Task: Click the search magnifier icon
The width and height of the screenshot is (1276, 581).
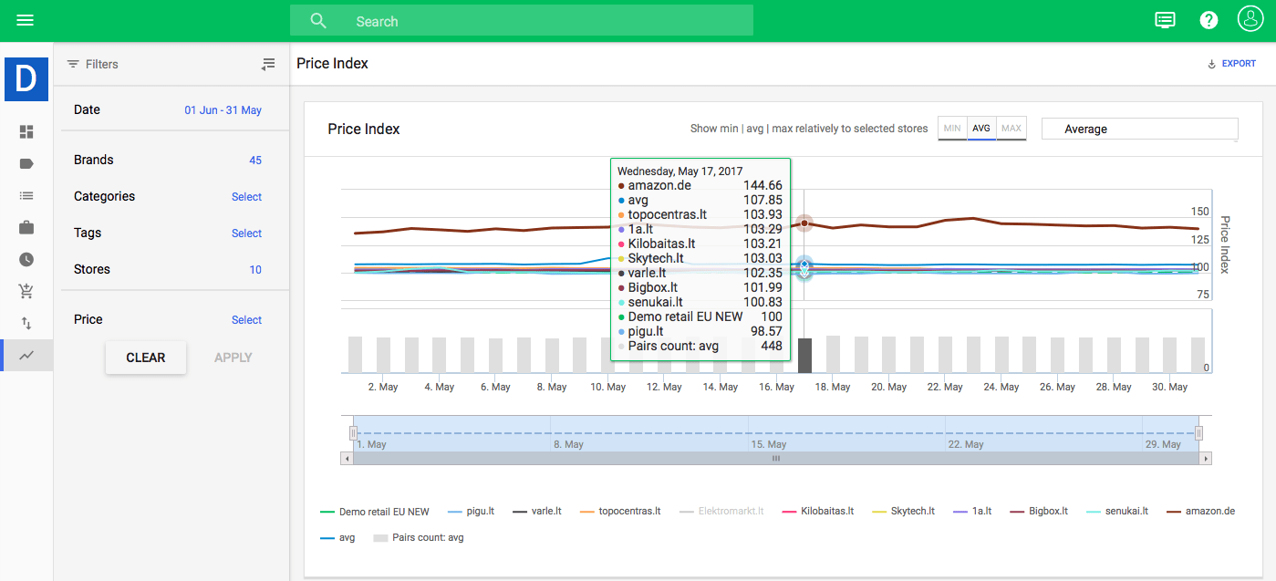Action: (318, 21)
